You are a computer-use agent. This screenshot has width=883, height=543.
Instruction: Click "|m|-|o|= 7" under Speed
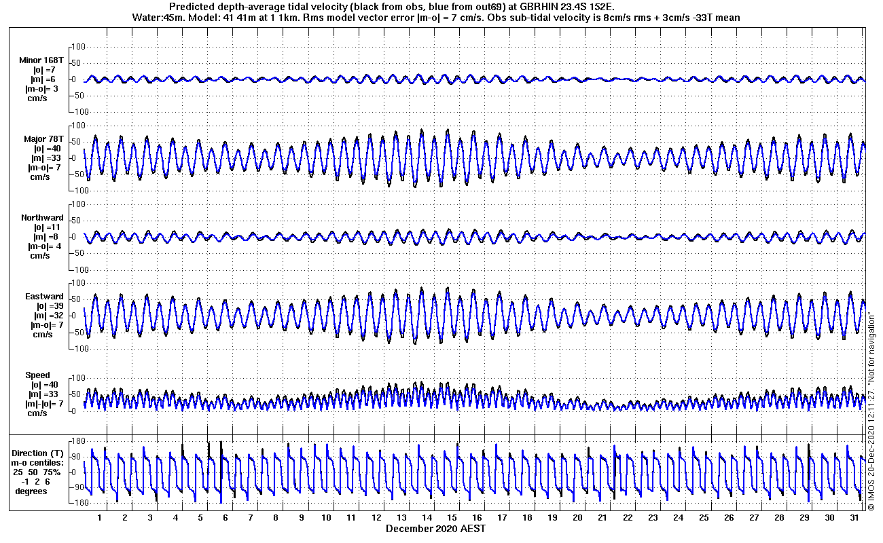44,404
